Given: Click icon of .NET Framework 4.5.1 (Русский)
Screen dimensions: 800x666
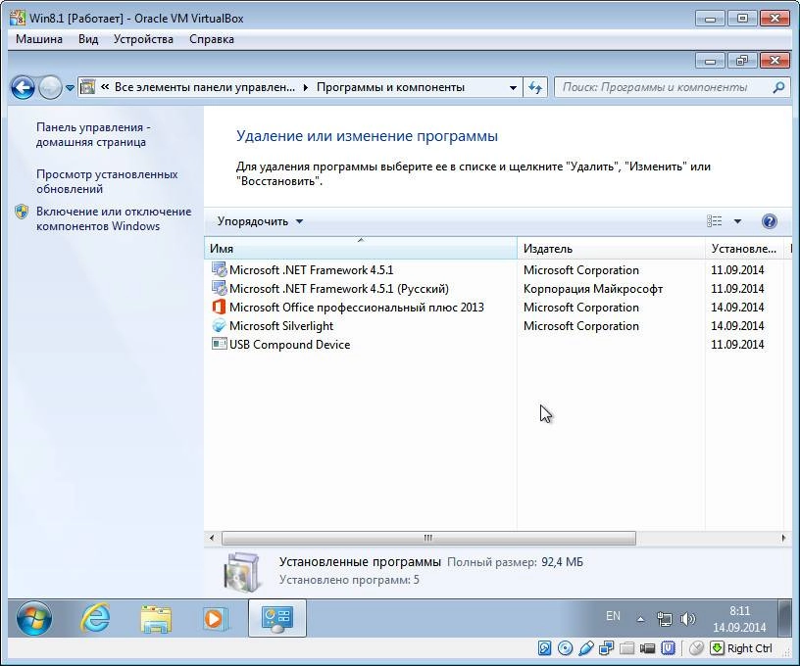Looking at the screenshot, I should (219, 288).
